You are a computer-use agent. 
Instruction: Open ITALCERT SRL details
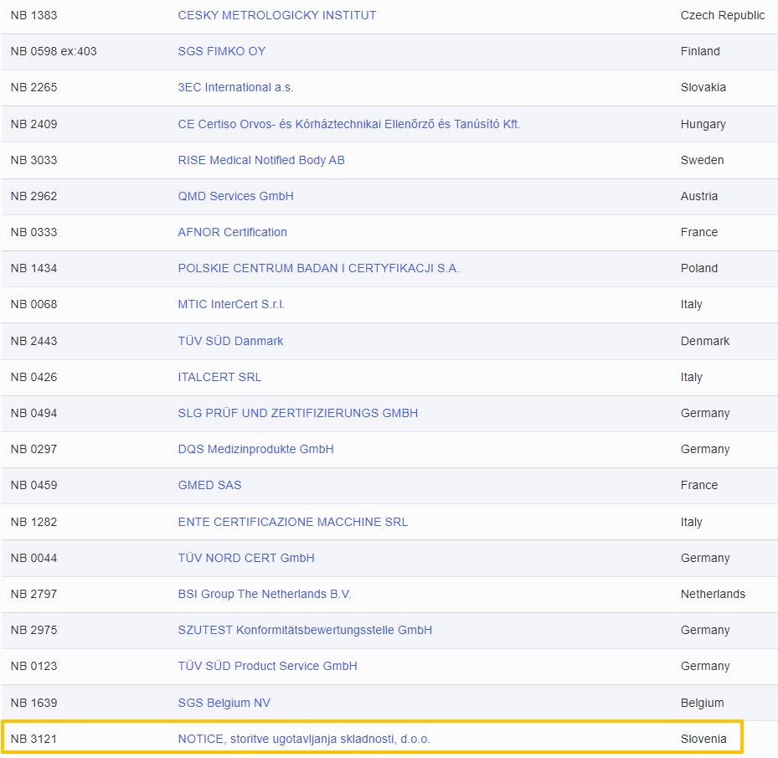219,377
